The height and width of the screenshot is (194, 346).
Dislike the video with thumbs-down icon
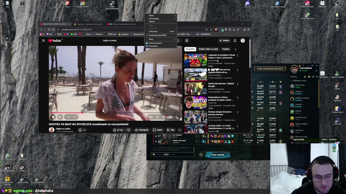[x=129, y=130]
